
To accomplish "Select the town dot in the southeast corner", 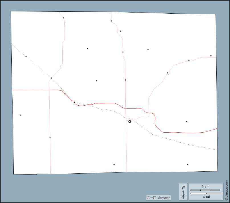I will [188, 165].
